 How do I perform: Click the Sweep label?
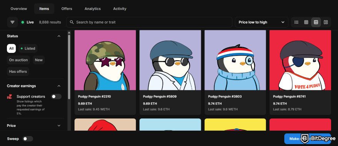pos(13,139)
